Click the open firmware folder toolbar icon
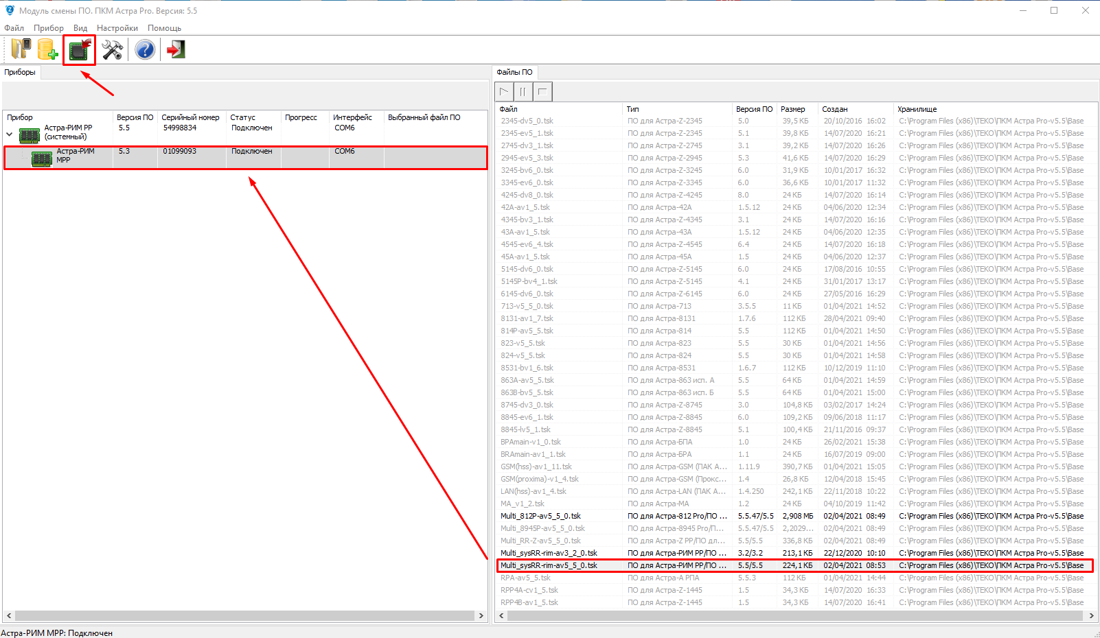 21,49
